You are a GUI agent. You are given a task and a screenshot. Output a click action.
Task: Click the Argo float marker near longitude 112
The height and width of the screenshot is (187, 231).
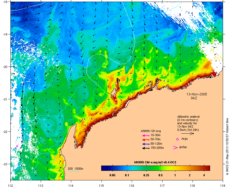tap(17, 146)
